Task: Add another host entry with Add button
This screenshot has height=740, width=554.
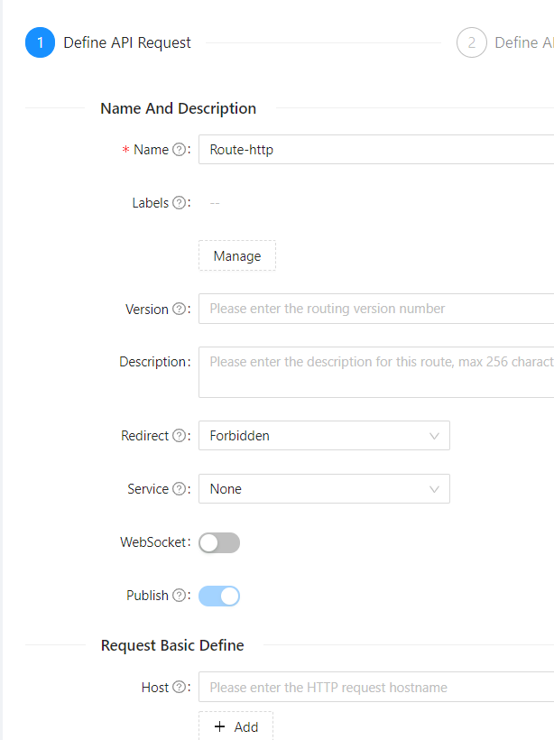Action: click(x=235, y=726)
